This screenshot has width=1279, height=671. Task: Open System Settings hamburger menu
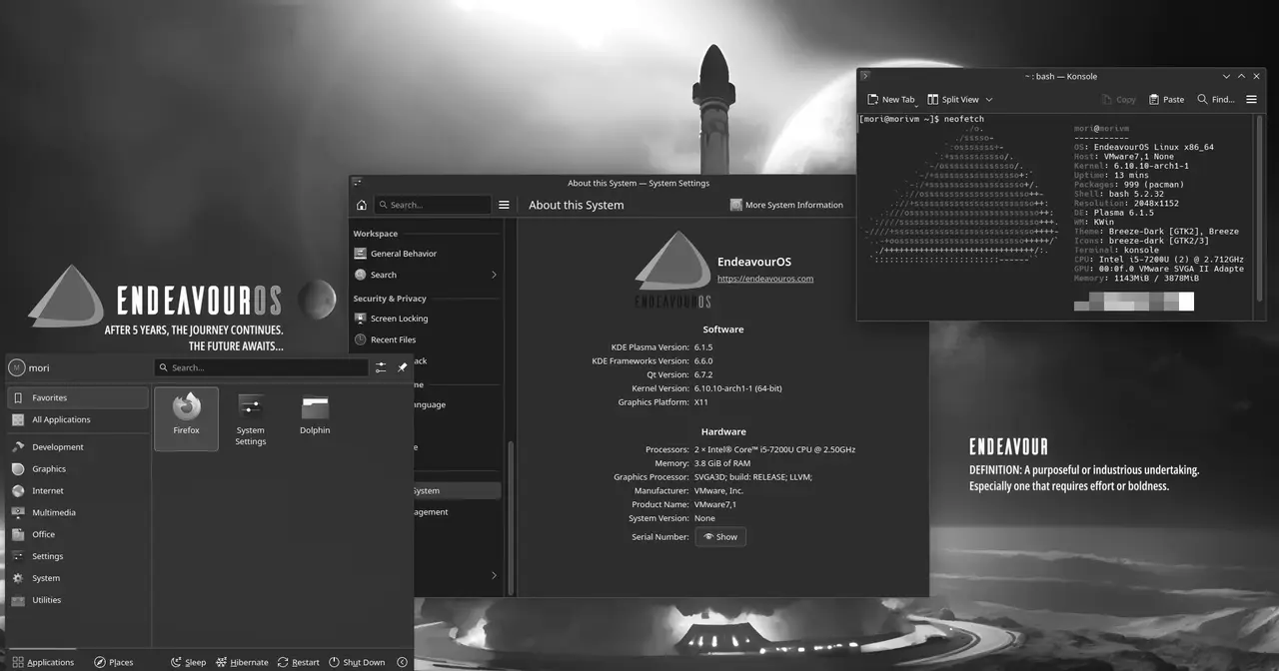click(x=504, y=205)
